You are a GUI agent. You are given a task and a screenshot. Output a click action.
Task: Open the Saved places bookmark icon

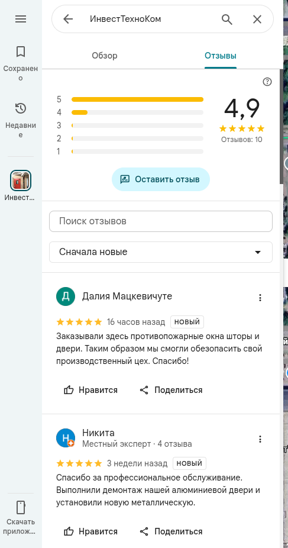[21, 51]
